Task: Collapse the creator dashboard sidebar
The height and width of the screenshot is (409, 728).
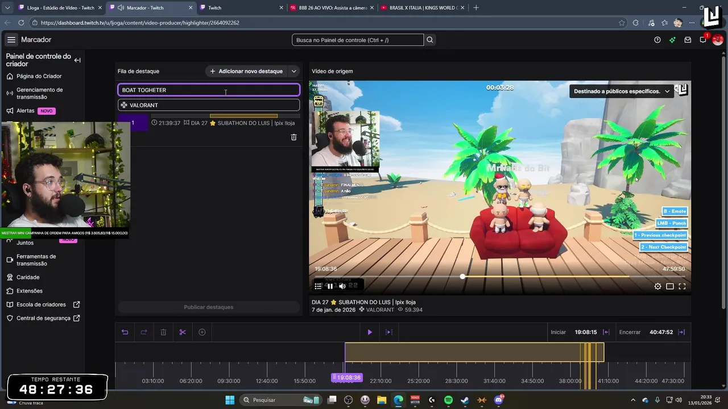Action: (77, 60)
